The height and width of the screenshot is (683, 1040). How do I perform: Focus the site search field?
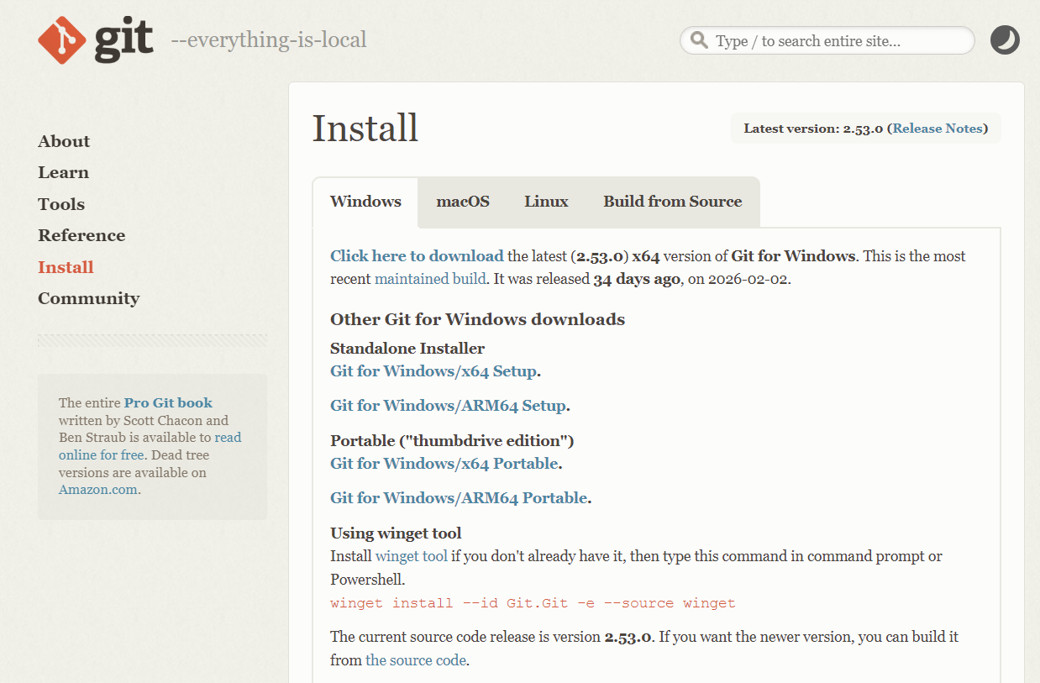pos(827,40)
